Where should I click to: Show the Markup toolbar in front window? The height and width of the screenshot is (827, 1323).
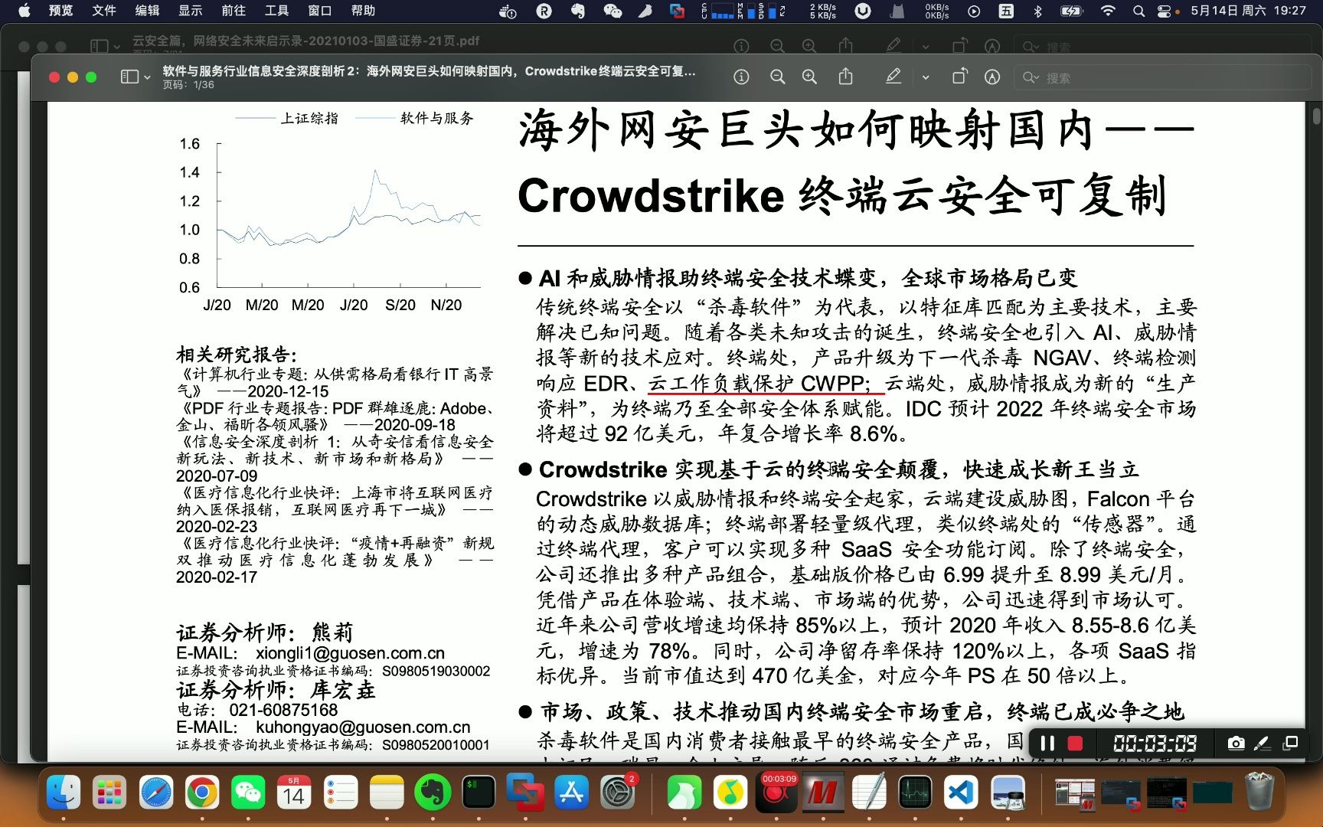(x=992, y=77)
